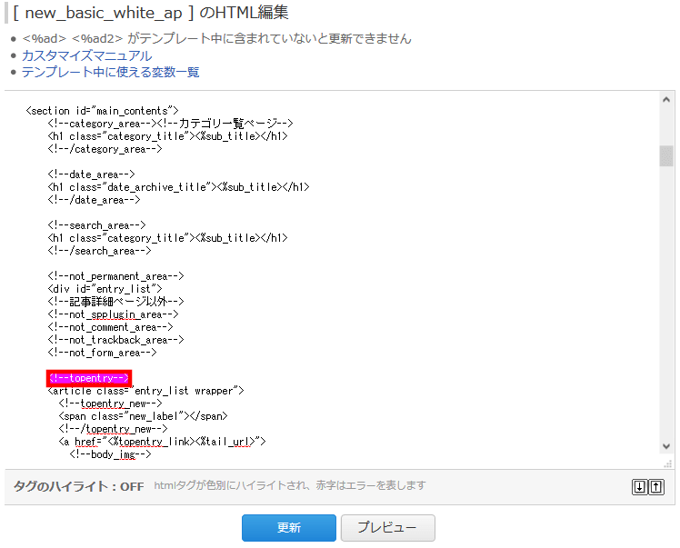The image size is (680, 548).
Task: Toggle タグのハイライト OFF setting
Action: (78, 486)
